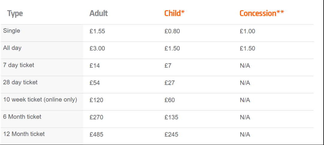
Task: Select the 7 day ticket row label
Action: tap(19, 65)
